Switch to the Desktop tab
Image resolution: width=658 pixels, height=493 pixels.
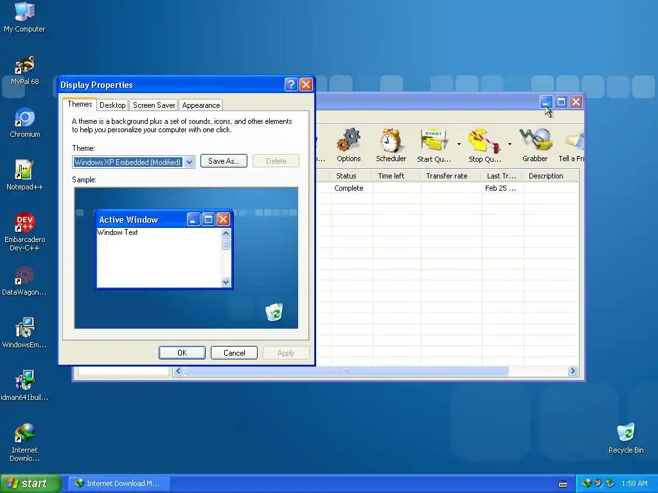click(x=112, y=105)
